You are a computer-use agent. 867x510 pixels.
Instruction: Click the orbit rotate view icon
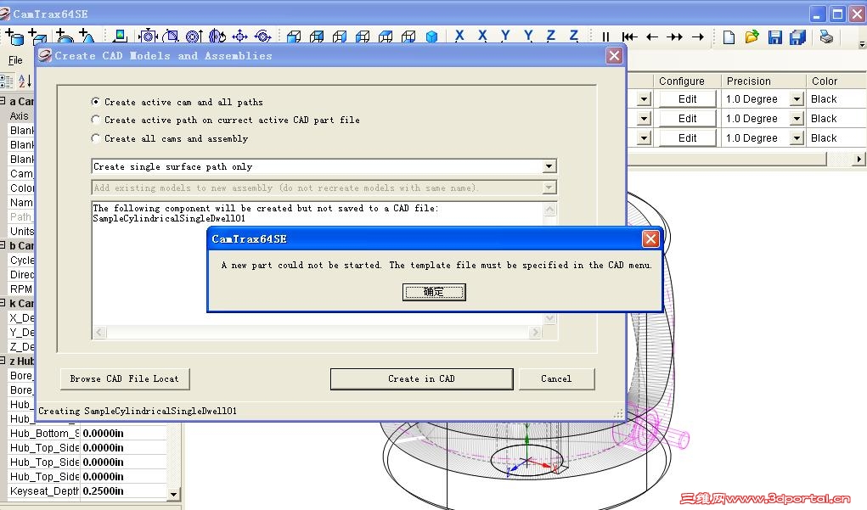pos(262,36)
